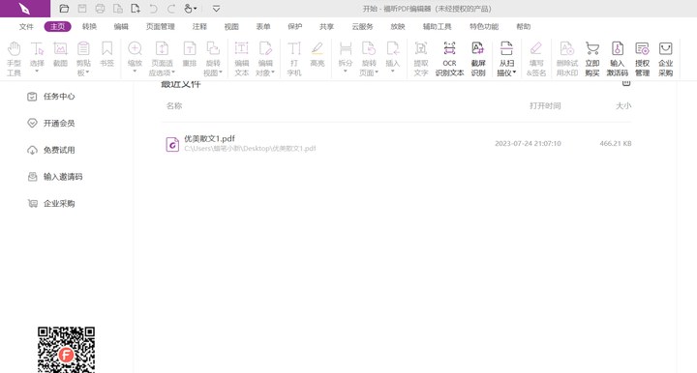
Task: Click 开通会员 membership in sidebar
Action: click(x=50, y=123)
